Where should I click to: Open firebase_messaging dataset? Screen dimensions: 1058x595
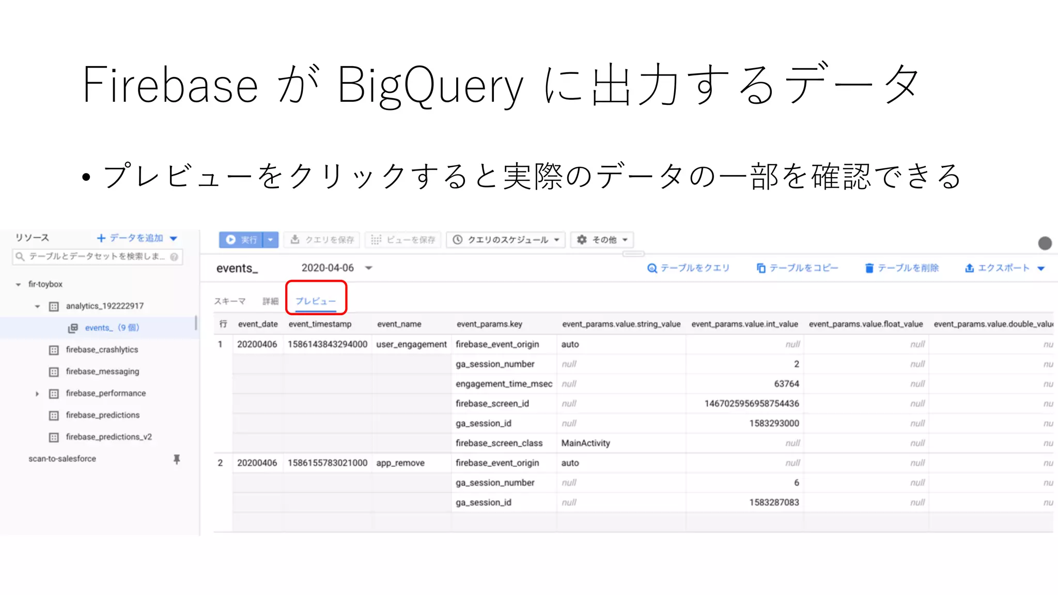[x=102, y=371]
